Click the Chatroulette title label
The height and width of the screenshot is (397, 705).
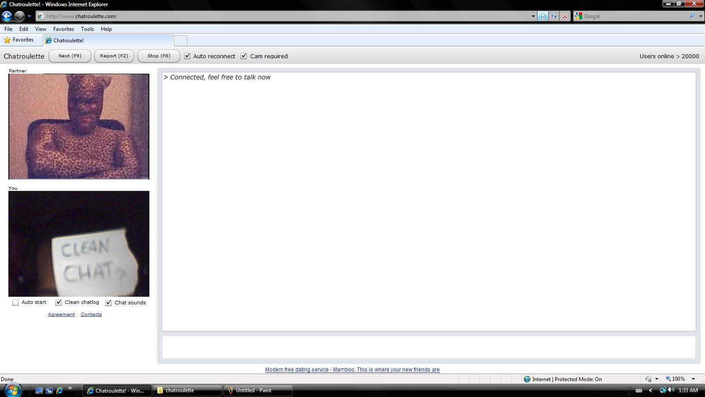pyautogui.click(x=24, y=56)
